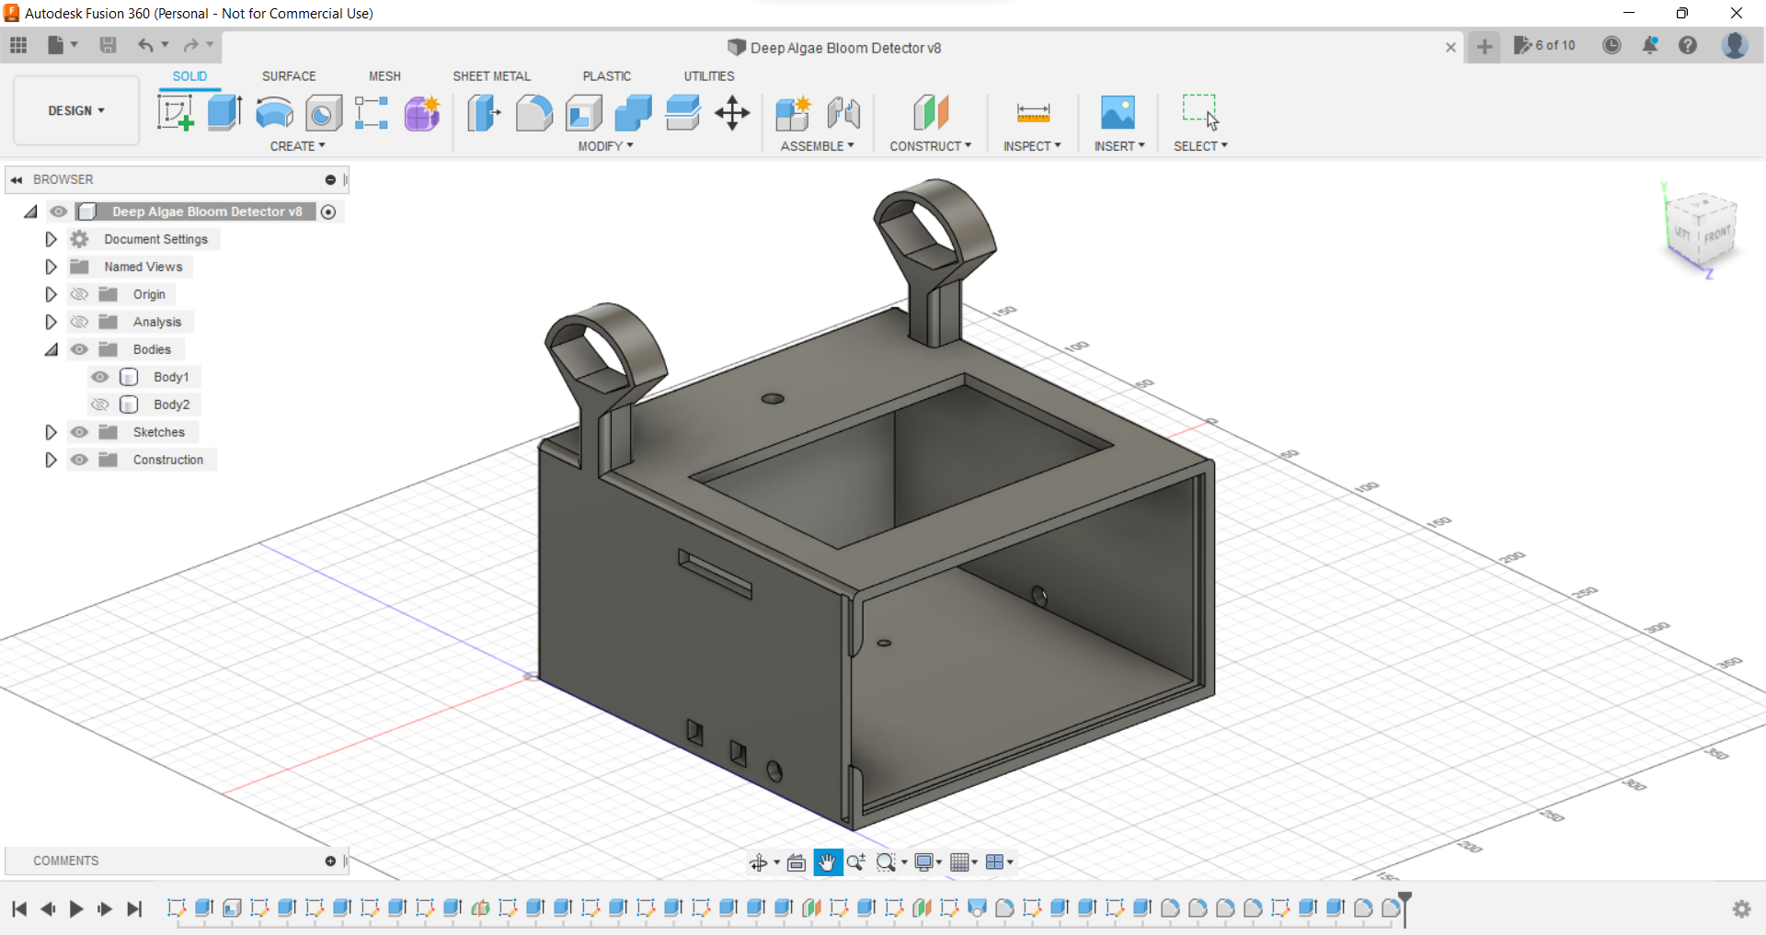The image size is (1766, 935).
Task: Jump to the timeline beginning
Action: coord(19,909)
